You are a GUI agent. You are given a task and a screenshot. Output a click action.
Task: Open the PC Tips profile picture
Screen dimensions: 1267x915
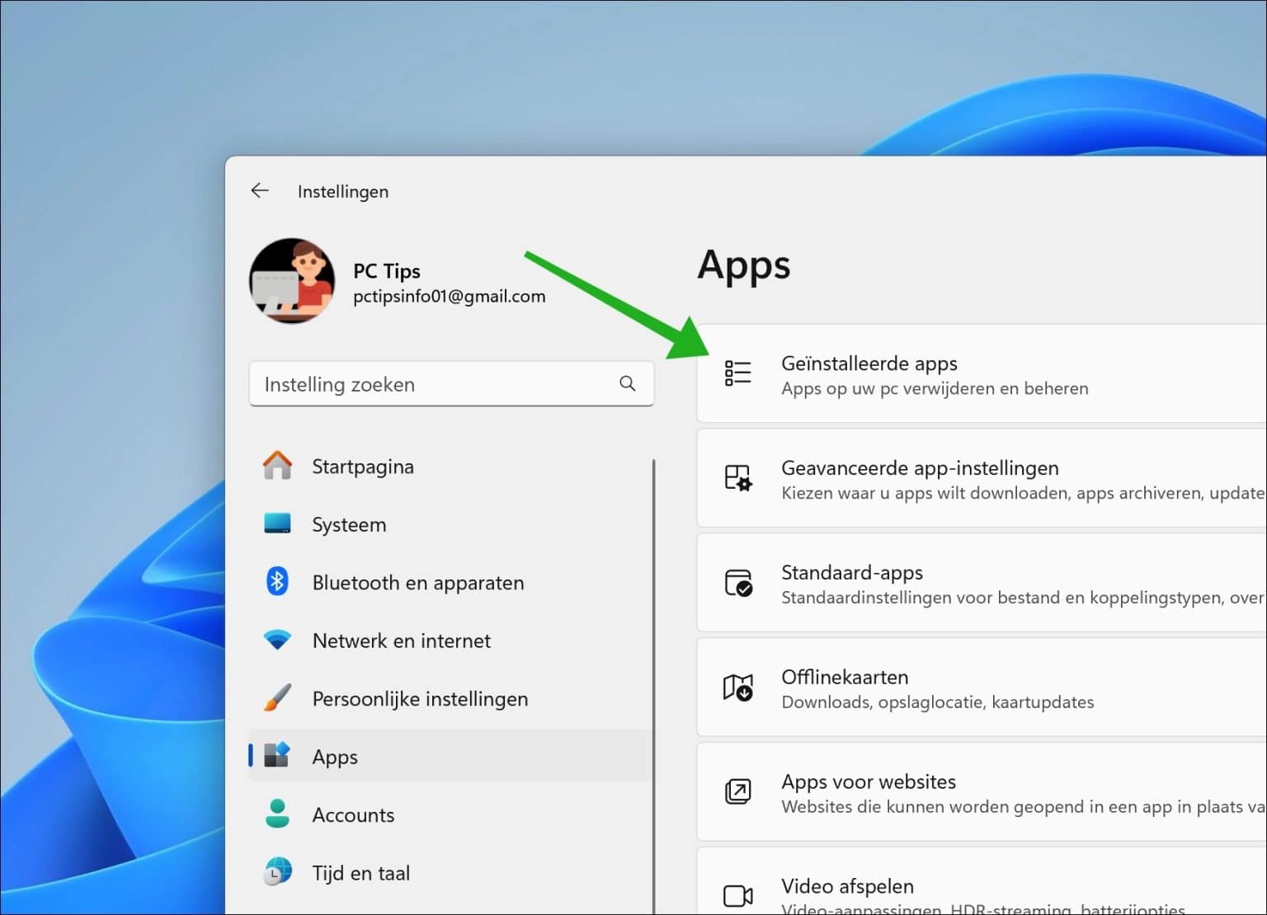tap(292, 280)
